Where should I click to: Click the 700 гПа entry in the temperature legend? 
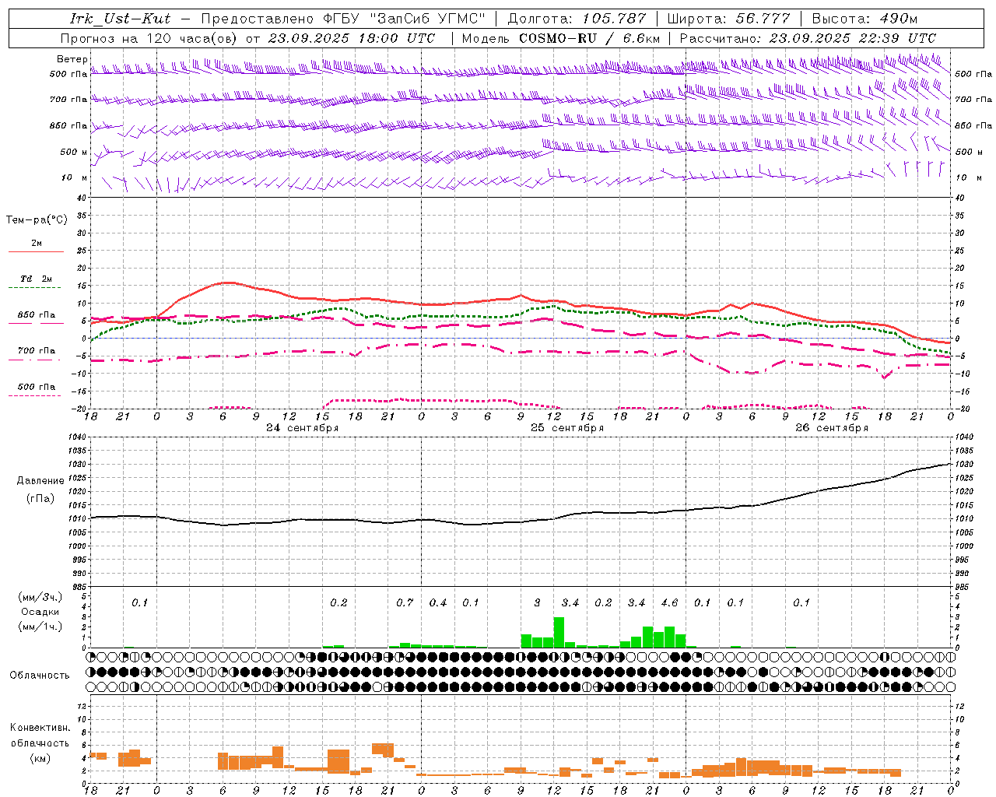coord(37,350)
